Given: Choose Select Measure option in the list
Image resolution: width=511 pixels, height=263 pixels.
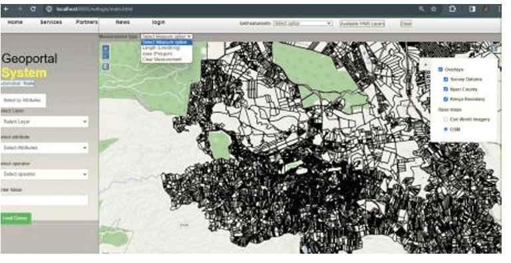Looking at the screenshot, I should pyautogui.click(x=166, y=42).
